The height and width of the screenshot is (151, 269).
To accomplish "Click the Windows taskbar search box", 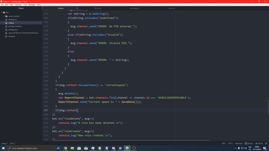I will click(31, 148).
